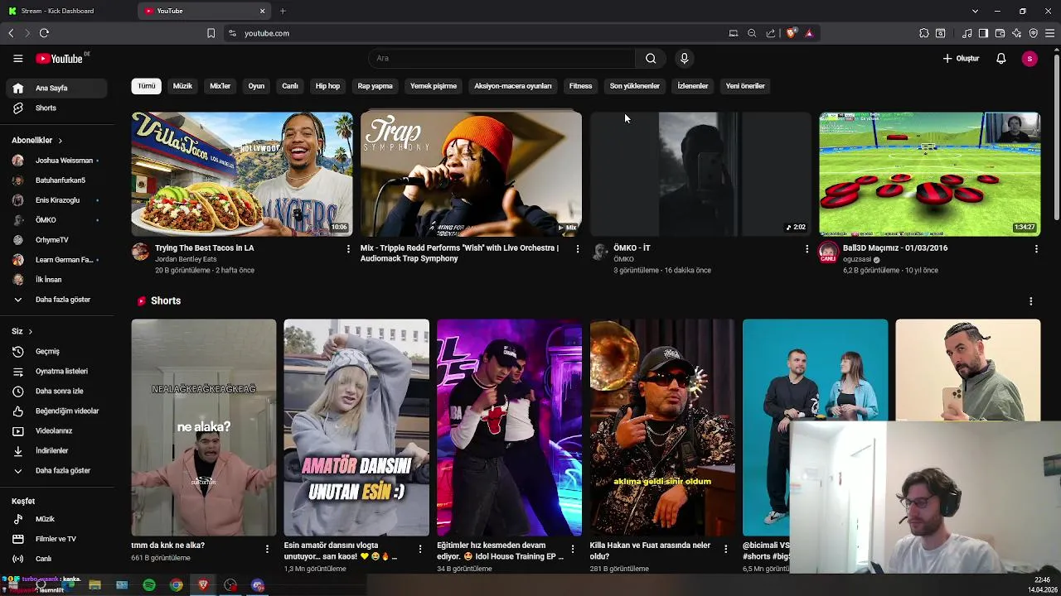The width and height of the screenshot is (1061, 596).
Task: Open the Jordan Bentley Eats channel link
Action: tap(186, 259)
